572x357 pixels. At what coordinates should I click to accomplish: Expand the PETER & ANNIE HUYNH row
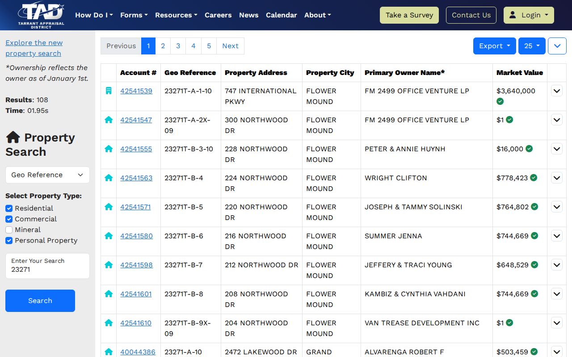(557, 149)
